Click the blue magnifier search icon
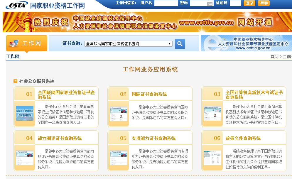The width and height of the screenshot is (292, 179). (x=180, y=44)
